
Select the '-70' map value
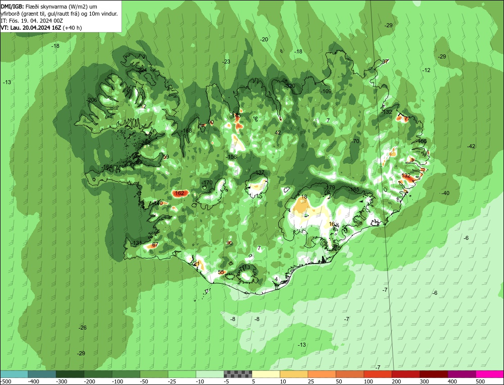point(355,141)
